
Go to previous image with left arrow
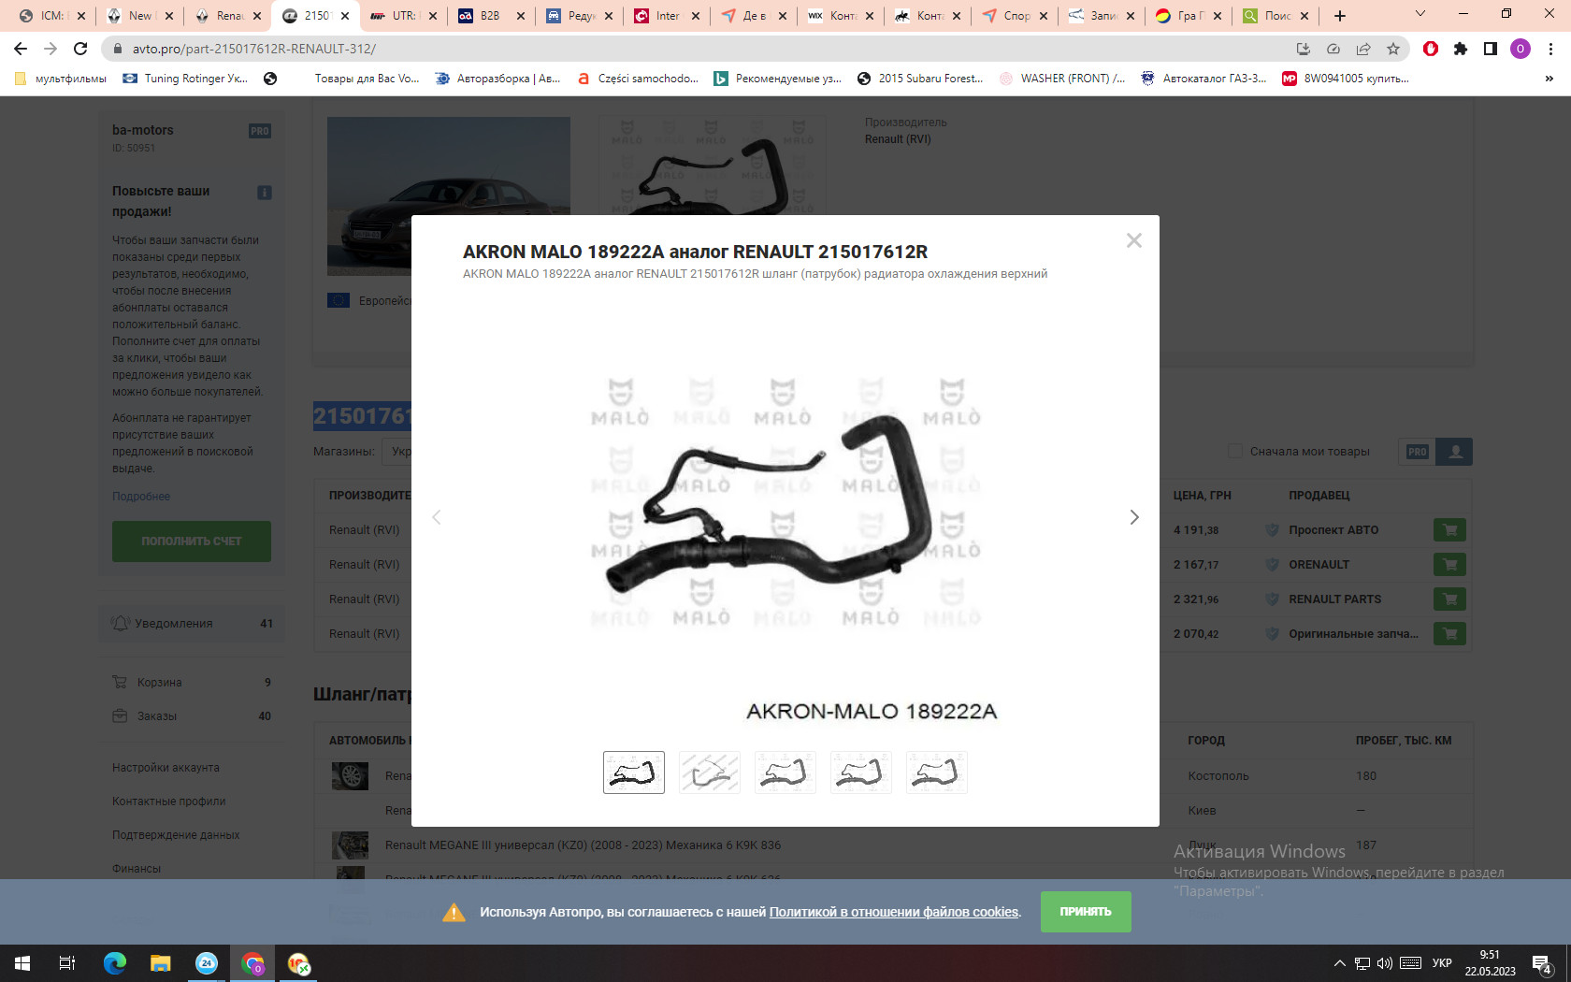tap(437, 517)
